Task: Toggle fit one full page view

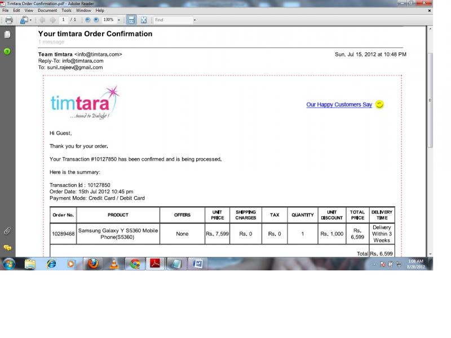Action: pos(144,20)
